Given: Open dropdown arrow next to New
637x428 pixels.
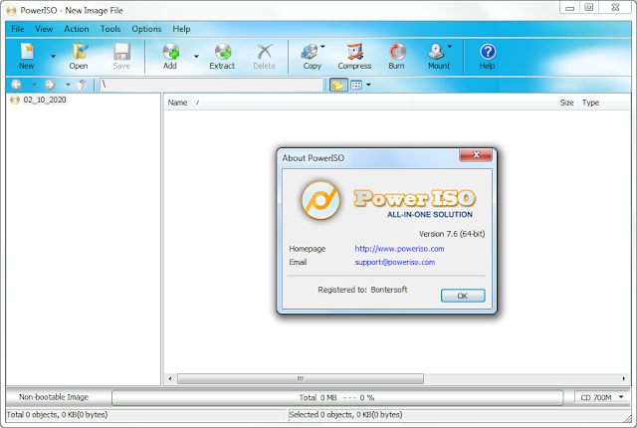Looking at the screenshot, I should coord(53,57).
